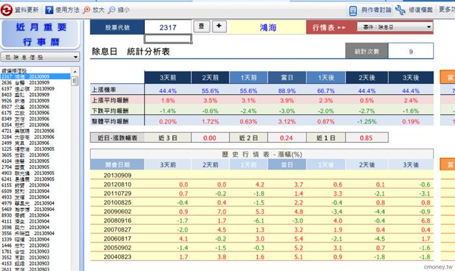Screen dimensions: 455x271
Task: Click the 上漲平均報酬 row label
Action: [x=117, y=100]
